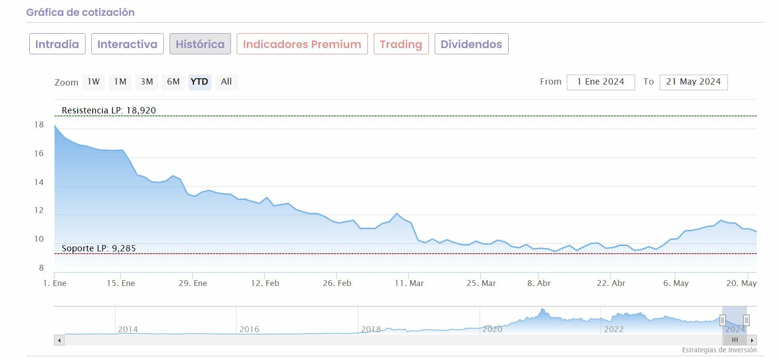
Task: Set zoom range to 1W
Action: (x=94, y=82)
